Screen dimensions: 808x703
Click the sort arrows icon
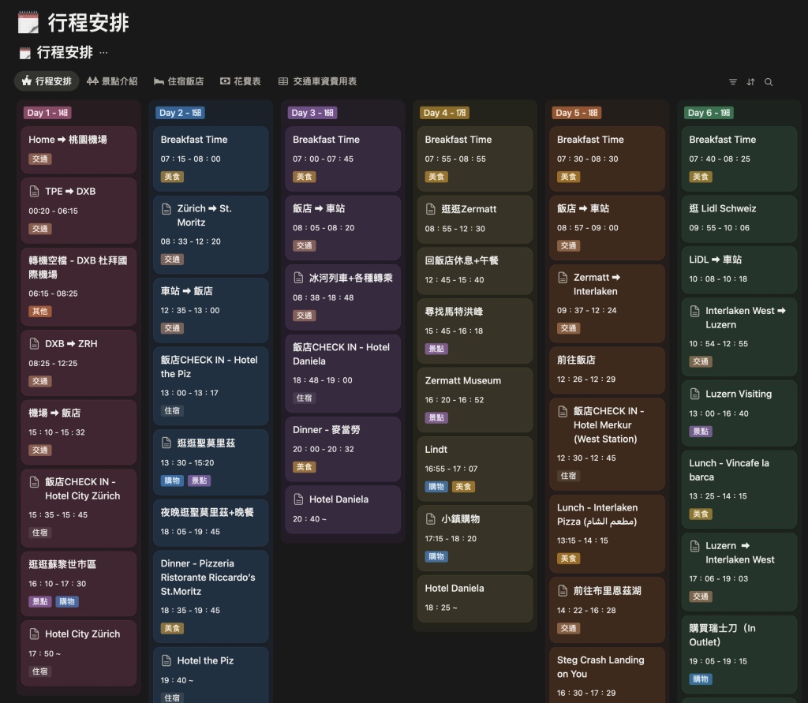point(751,82)
